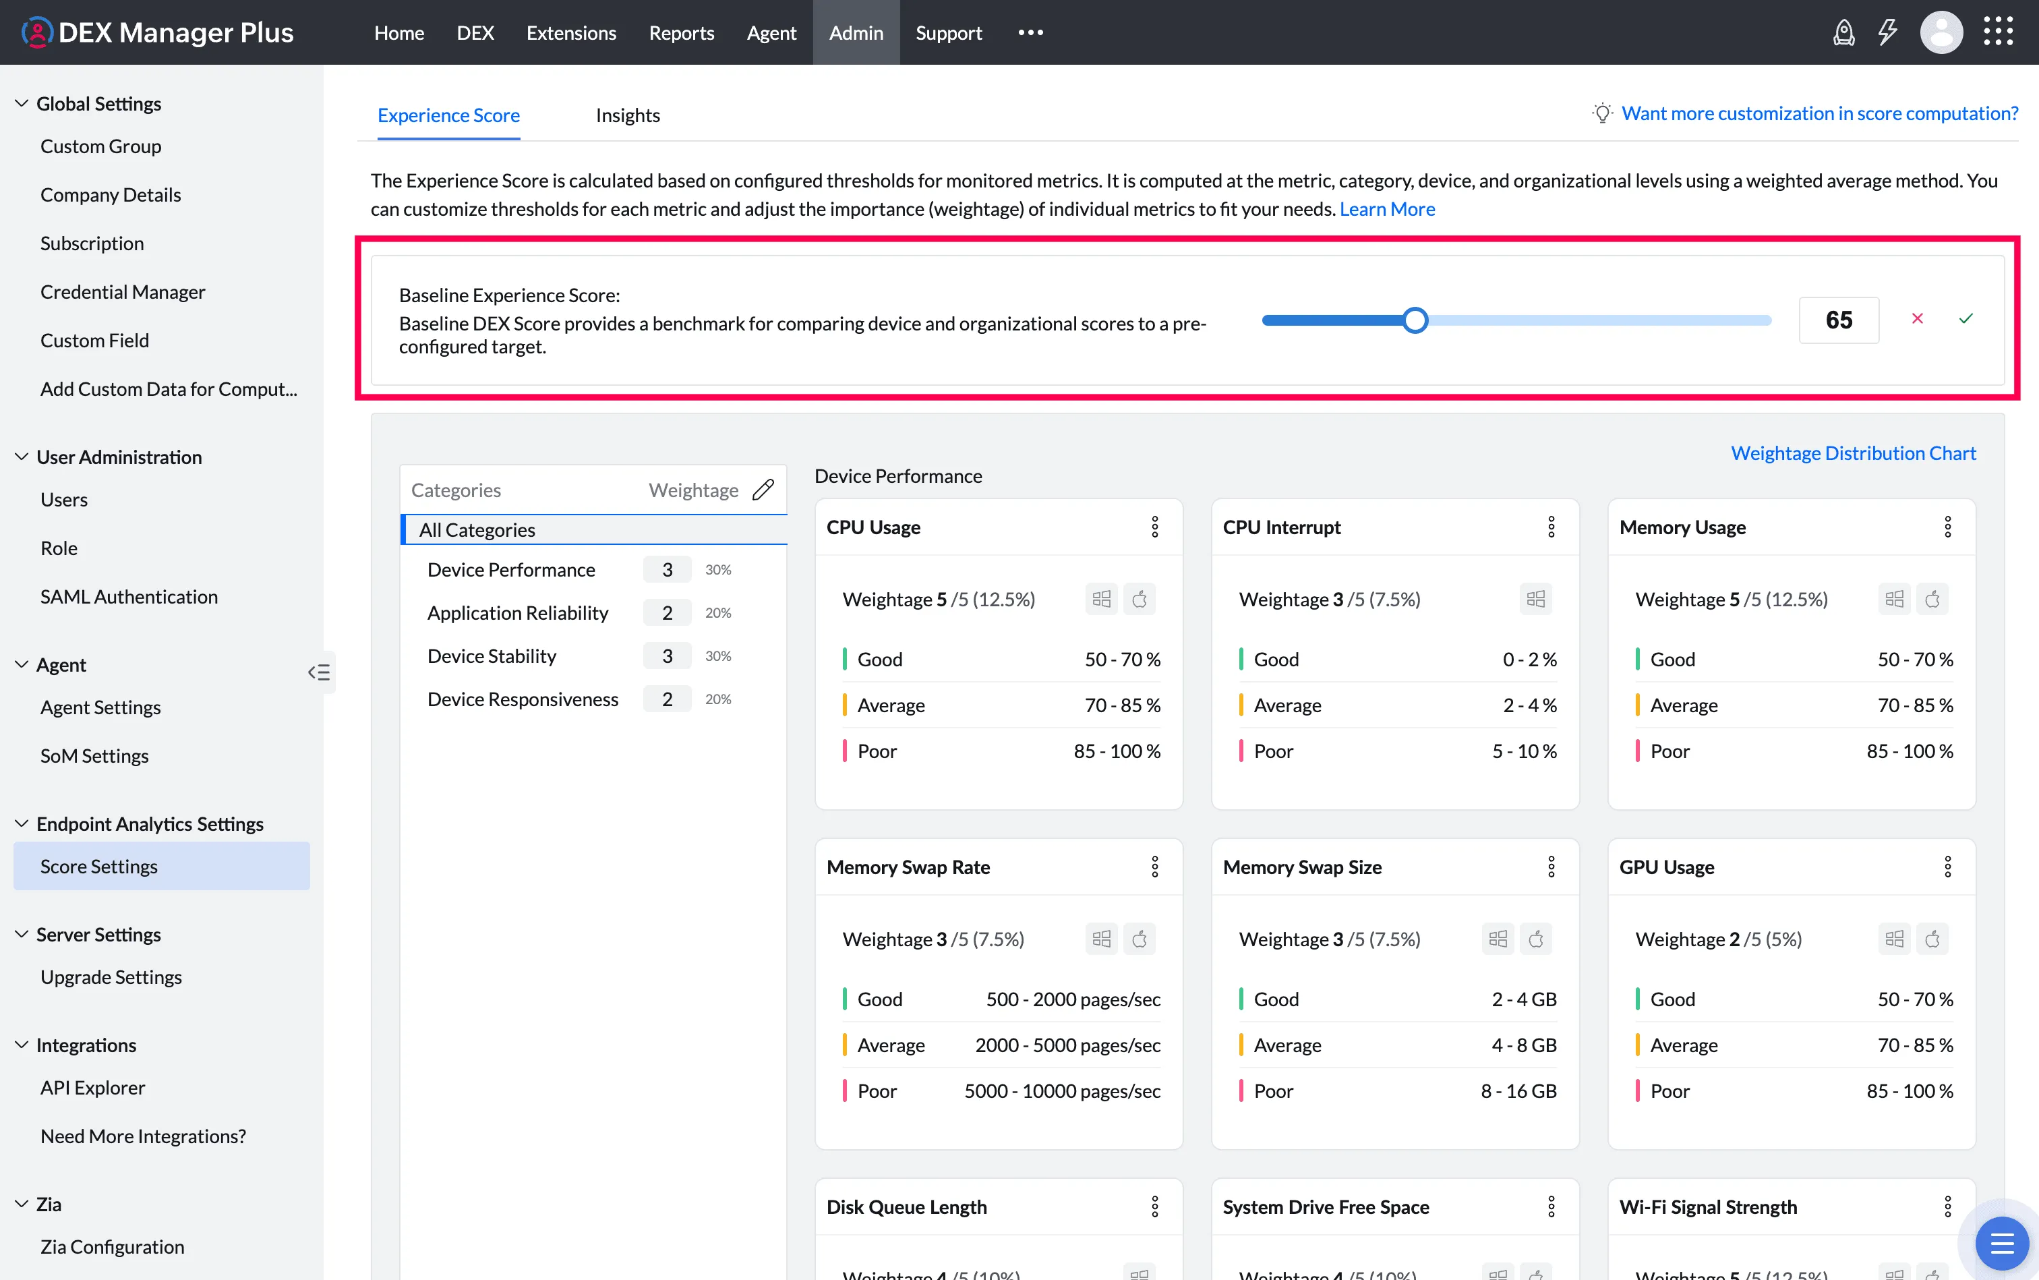This screenshot has height=1280, width=2039.
Task: Open the DEX menu
Action: [475, 33]
